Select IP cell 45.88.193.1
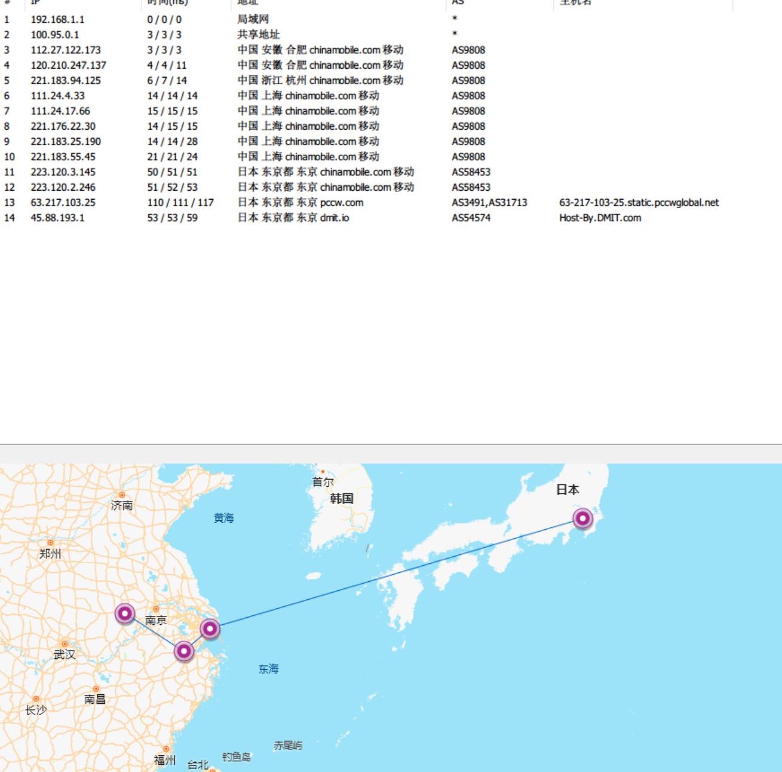This screenshot has width=782, height=772. click(57, 218)
